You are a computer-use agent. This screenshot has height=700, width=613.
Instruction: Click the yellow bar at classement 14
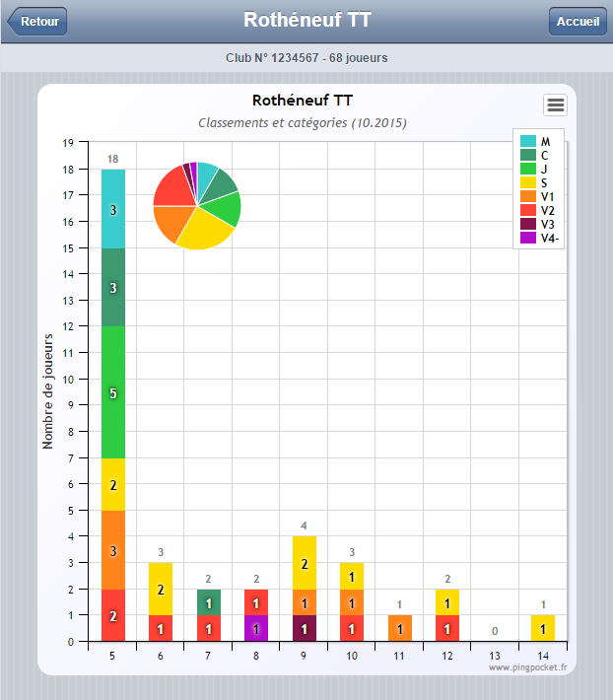(543, 629)
